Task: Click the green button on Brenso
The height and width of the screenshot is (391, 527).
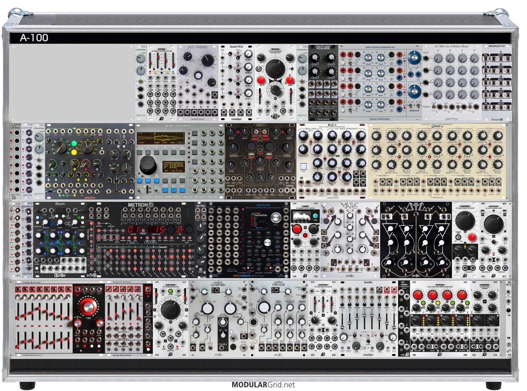Action: 74,143
